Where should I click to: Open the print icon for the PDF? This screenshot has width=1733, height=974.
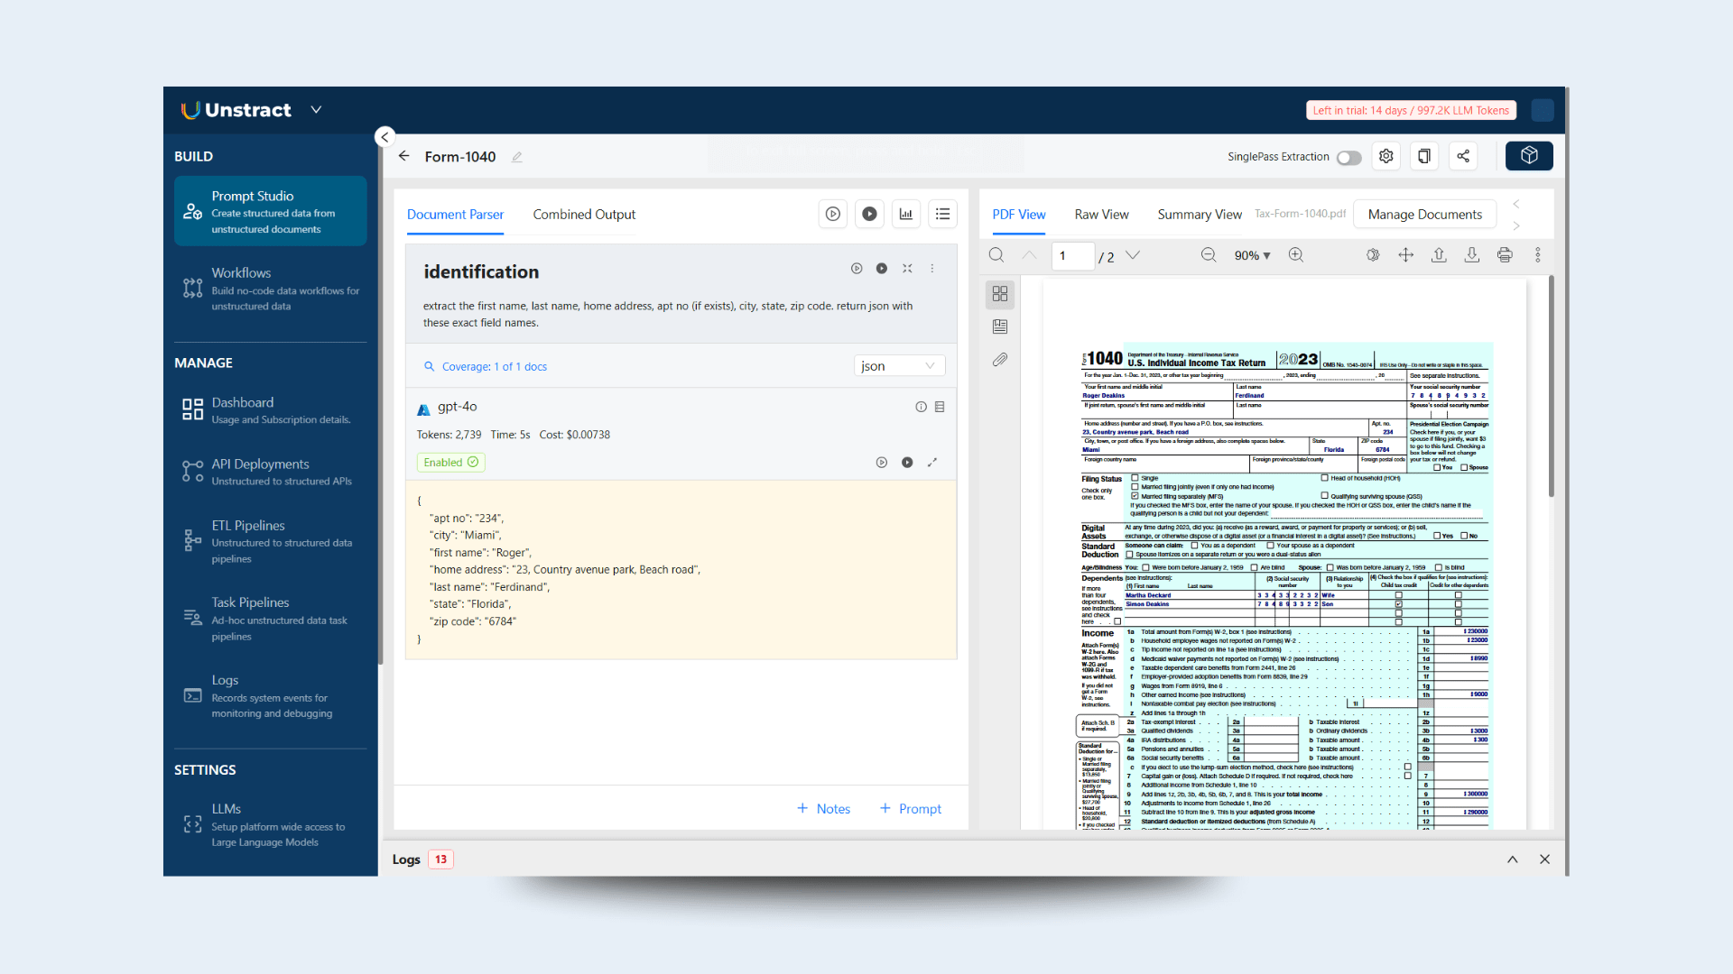tap(1505, 255)
